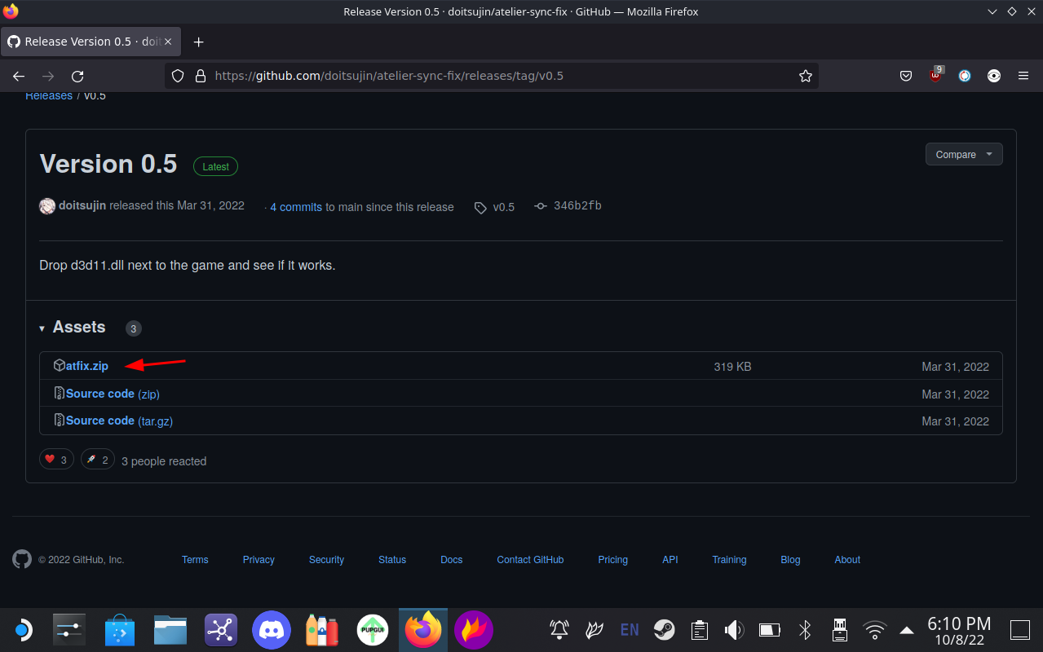This screenshot has height=652, width=1043.
Task: Open the footer Pricing link
Action: coord(612,560)
